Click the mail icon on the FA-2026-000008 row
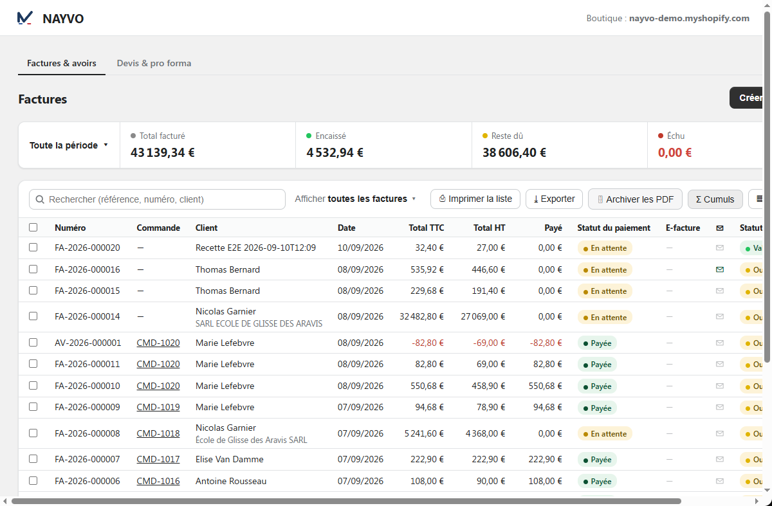Screen dimensions: 772x506 [720, 433]
